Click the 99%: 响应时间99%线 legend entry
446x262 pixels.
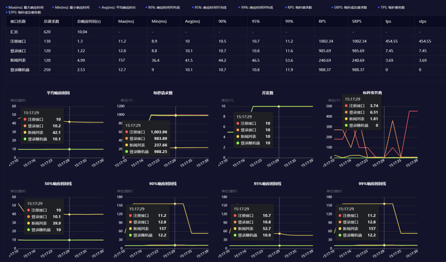point(255,7)
